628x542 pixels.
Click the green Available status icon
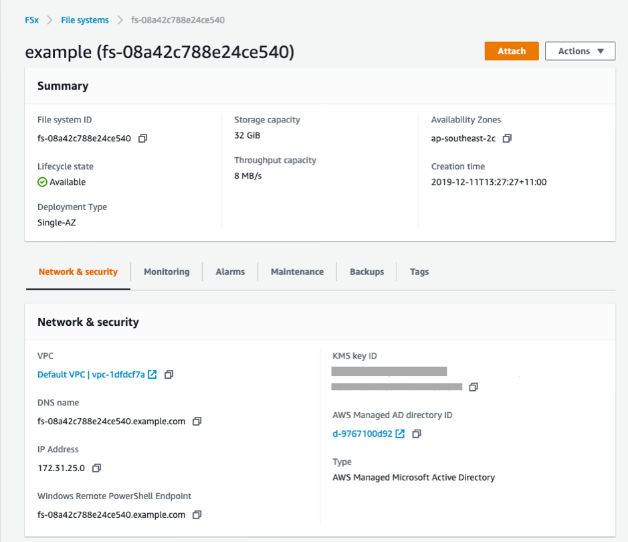tap(42, 182)
